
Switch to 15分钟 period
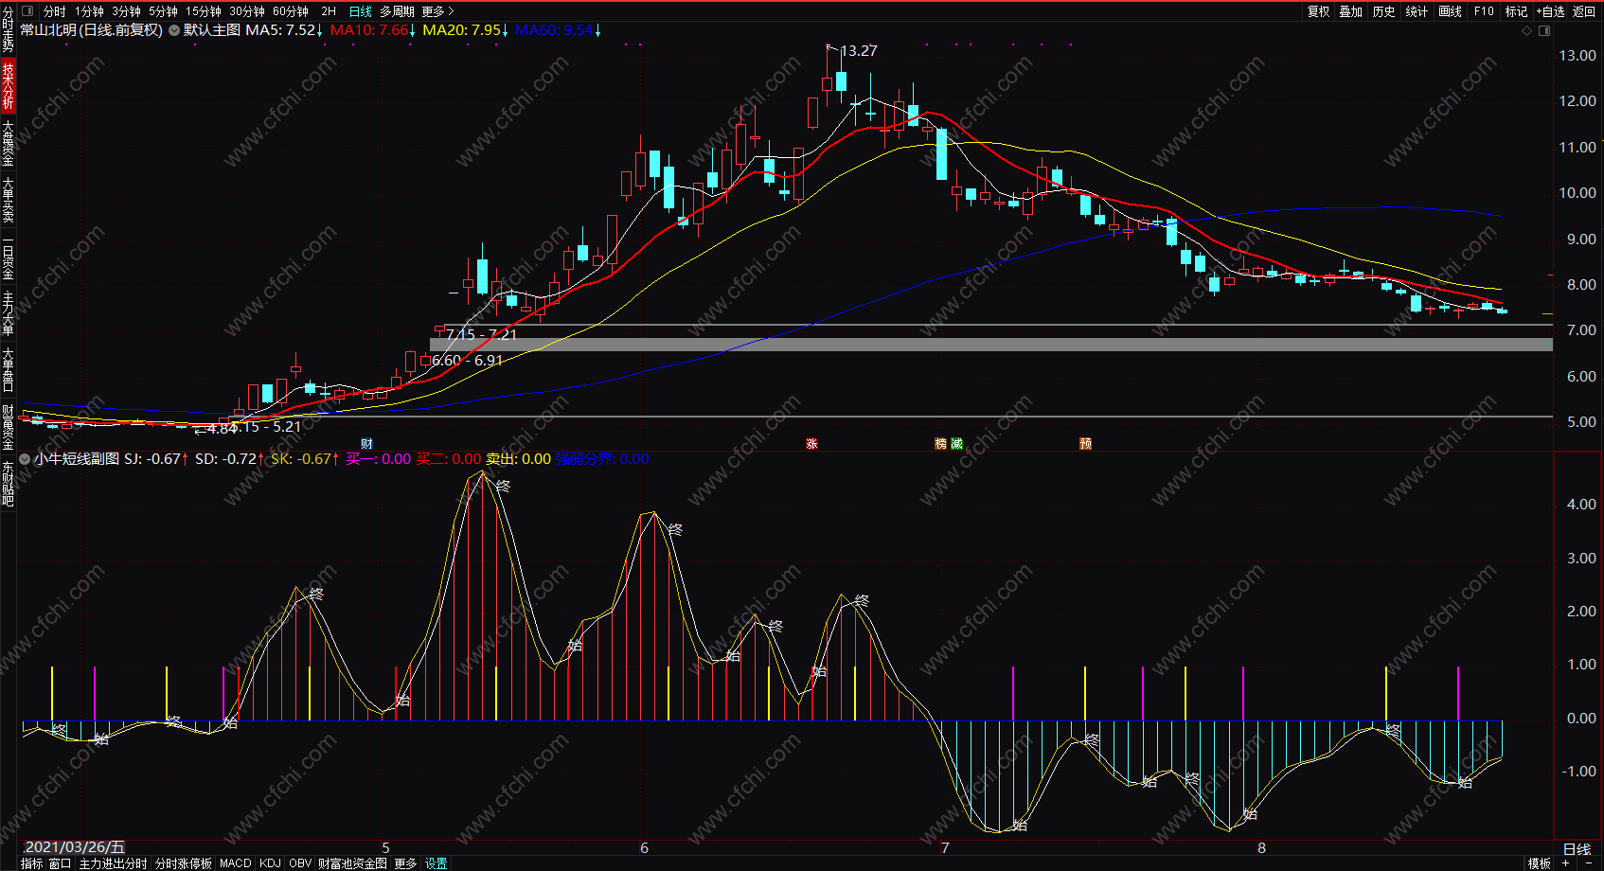point(204,11)
